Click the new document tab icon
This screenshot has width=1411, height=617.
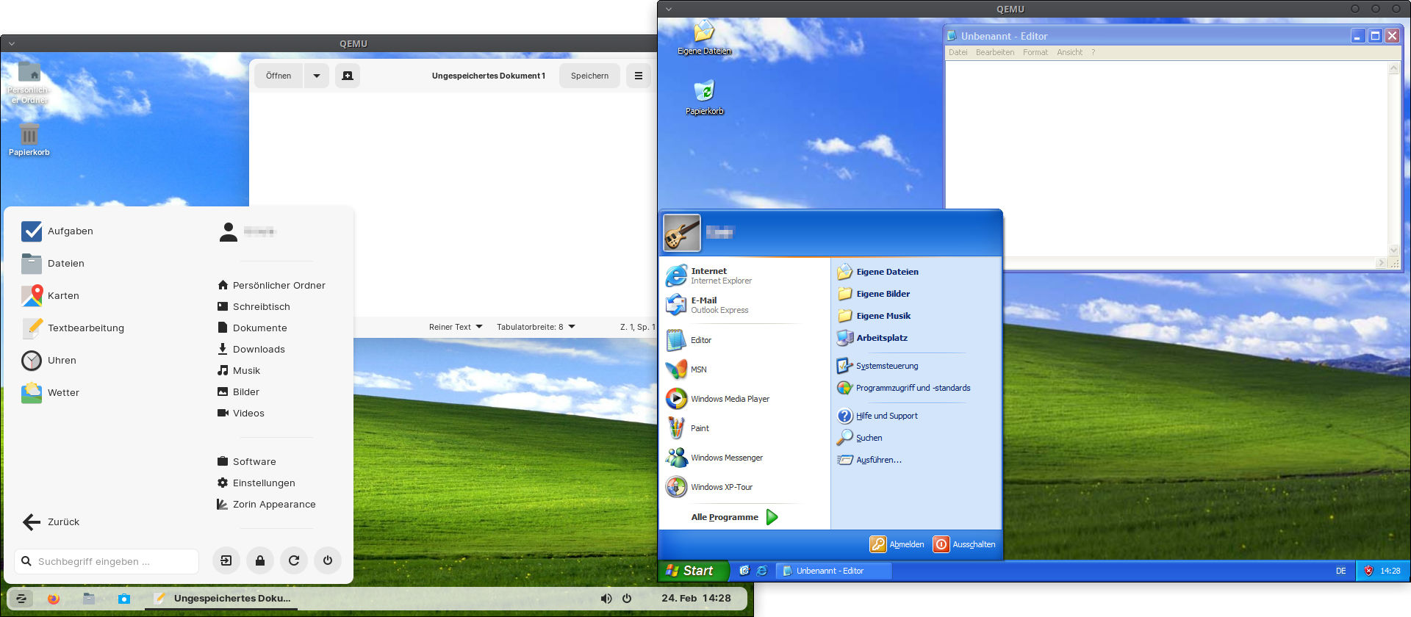(x=348, y=76)
